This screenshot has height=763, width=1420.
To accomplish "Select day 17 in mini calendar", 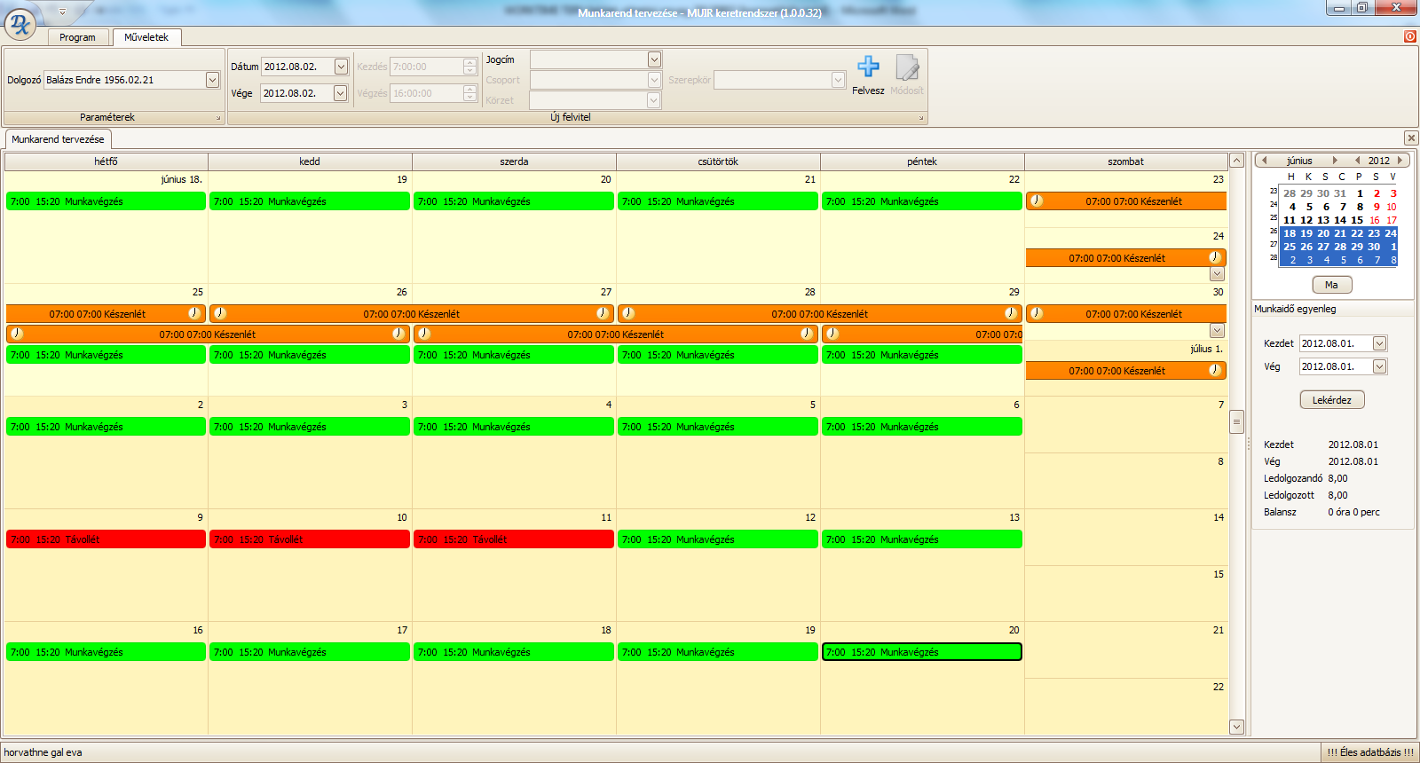I will point(1392,220).
